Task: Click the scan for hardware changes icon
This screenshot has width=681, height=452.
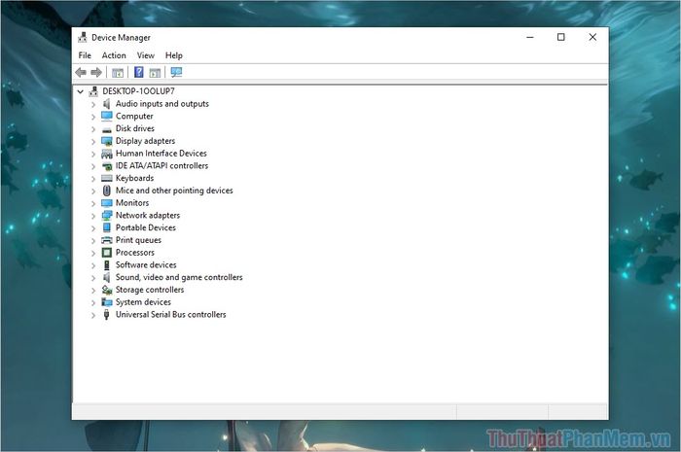Action: point(176,72)
